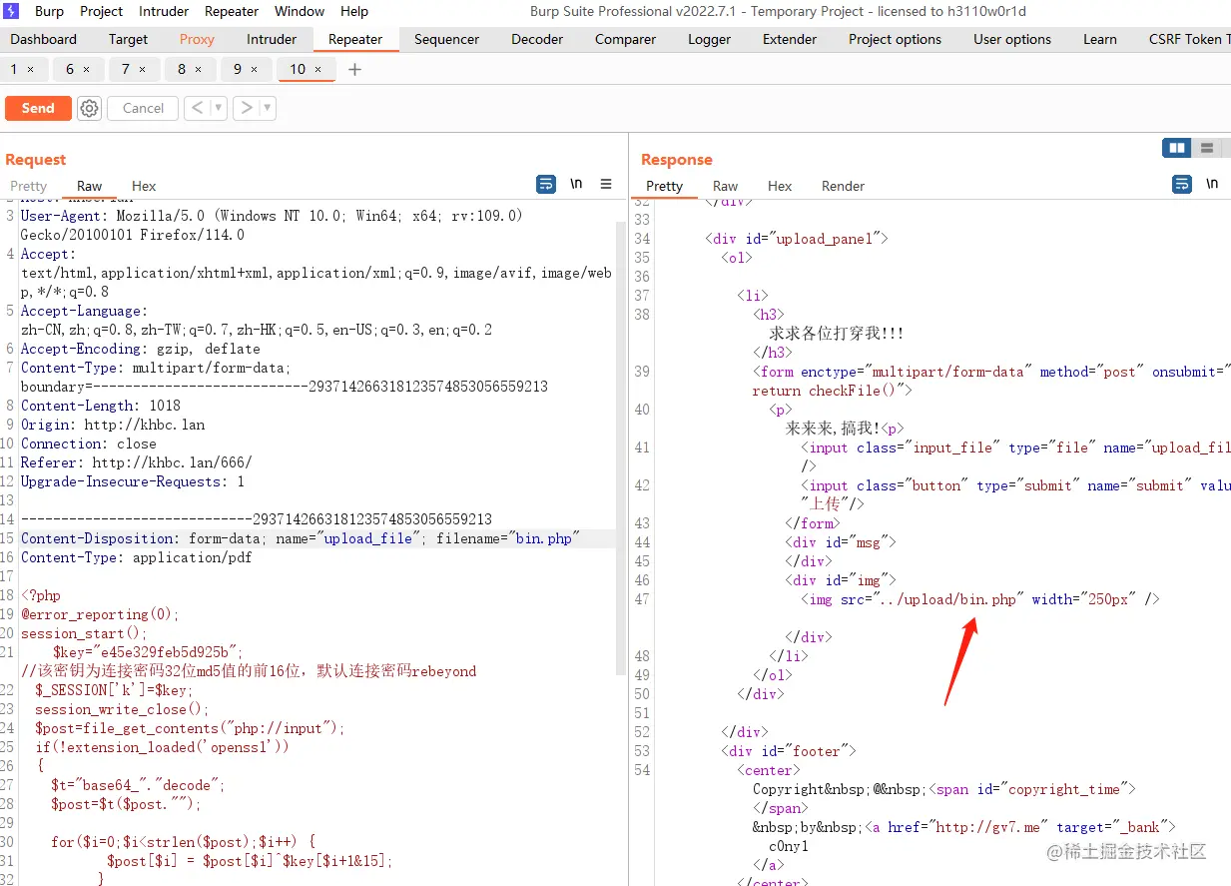Go back to previous request arrow

tap(197, 108)
